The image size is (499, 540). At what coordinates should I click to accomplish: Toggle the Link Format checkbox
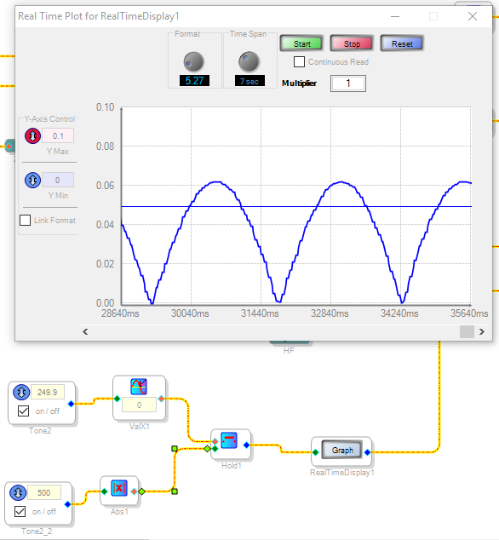26,220
